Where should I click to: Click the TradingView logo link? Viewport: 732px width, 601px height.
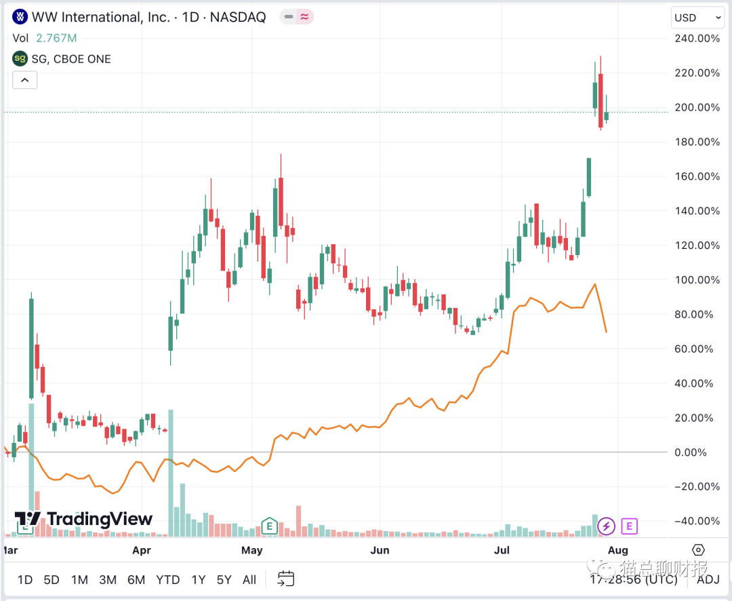coord(83,519)
